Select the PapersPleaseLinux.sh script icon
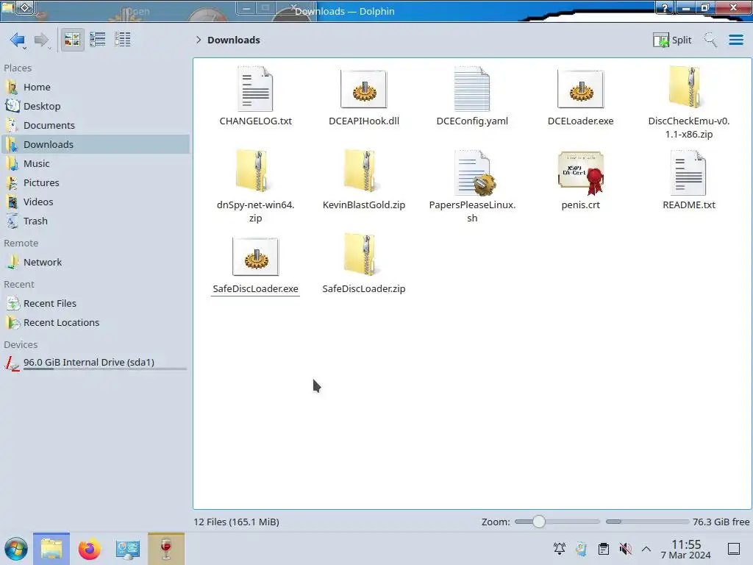The width and height of the screenshot is (753, 565). coord(474,173)
